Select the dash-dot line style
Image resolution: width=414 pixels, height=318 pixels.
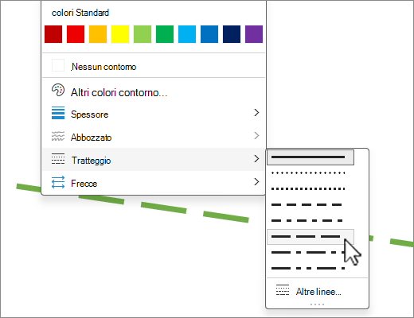(310, 220)
